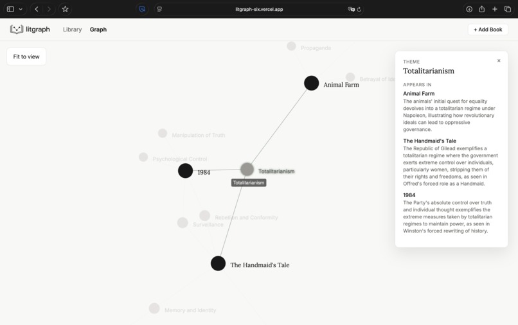This screenshot has width=518, height=325.
Task: Open Animal Farm in the Appears In list
Action: pyautogui.click(x=418, y=94)
